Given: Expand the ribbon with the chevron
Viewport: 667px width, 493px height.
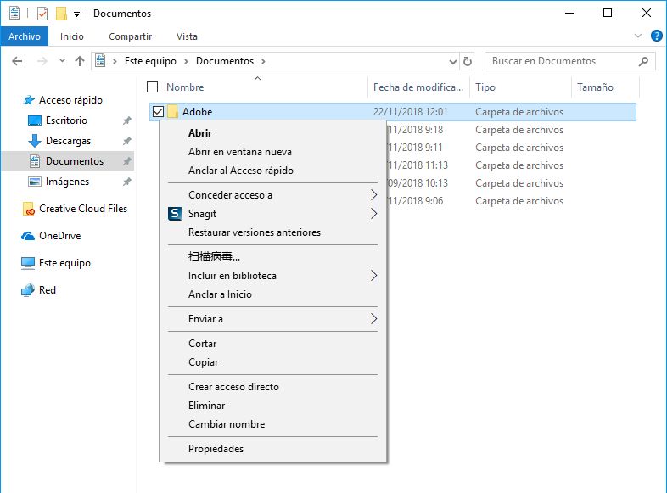Looking at the screenshot, I should click(x=637, y=36).
